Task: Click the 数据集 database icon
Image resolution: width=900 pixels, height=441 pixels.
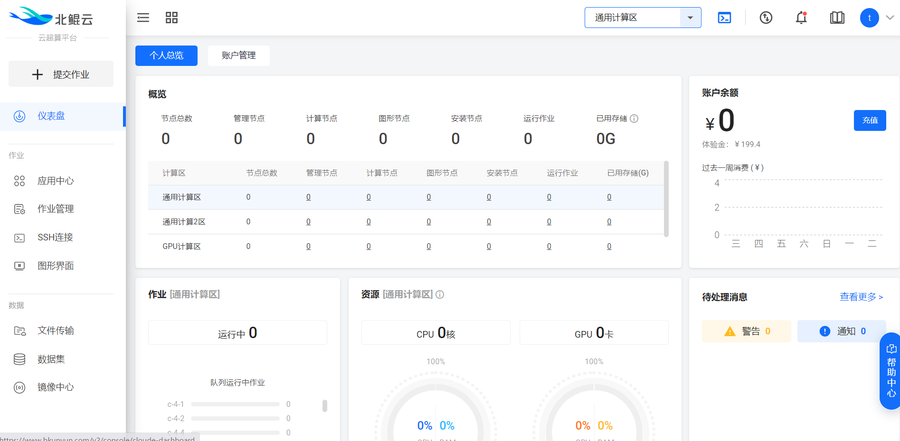Action: point(19,359)
